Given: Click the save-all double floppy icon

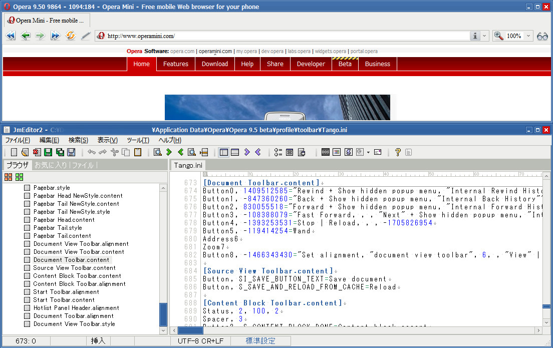Looking at the screenshot, I should [x=60, y=152].
